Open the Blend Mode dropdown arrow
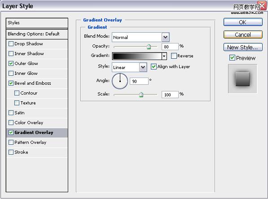268x199 pixels. pyautogui.click(x=166, y=37)
